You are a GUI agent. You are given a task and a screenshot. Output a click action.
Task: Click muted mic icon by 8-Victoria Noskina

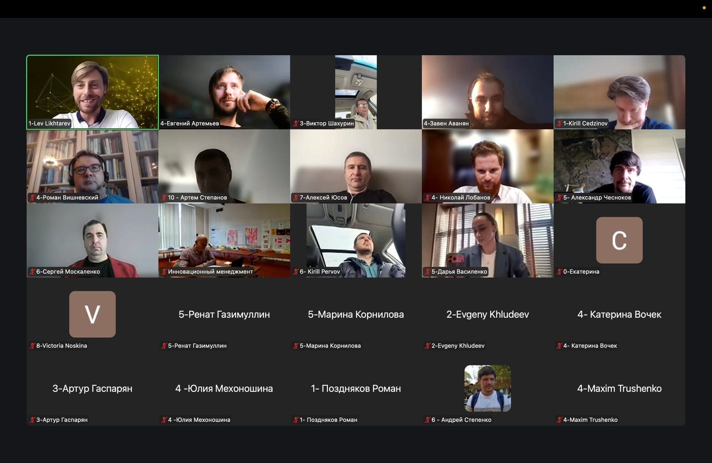pyautogui.click(x=32, y=346)
